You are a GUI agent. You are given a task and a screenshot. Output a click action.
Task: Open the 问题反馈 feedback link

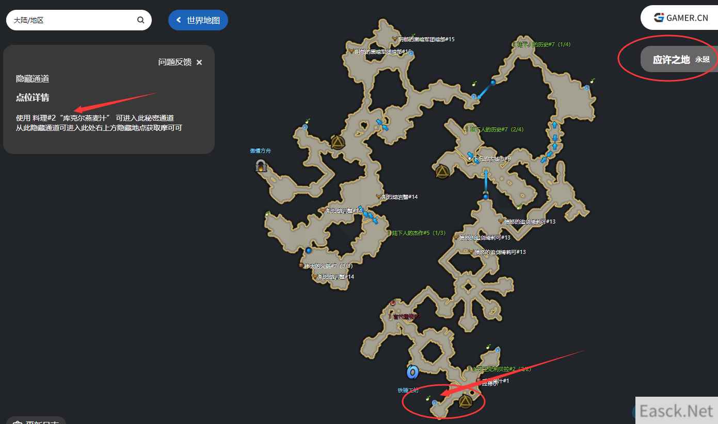coord(174,62)
